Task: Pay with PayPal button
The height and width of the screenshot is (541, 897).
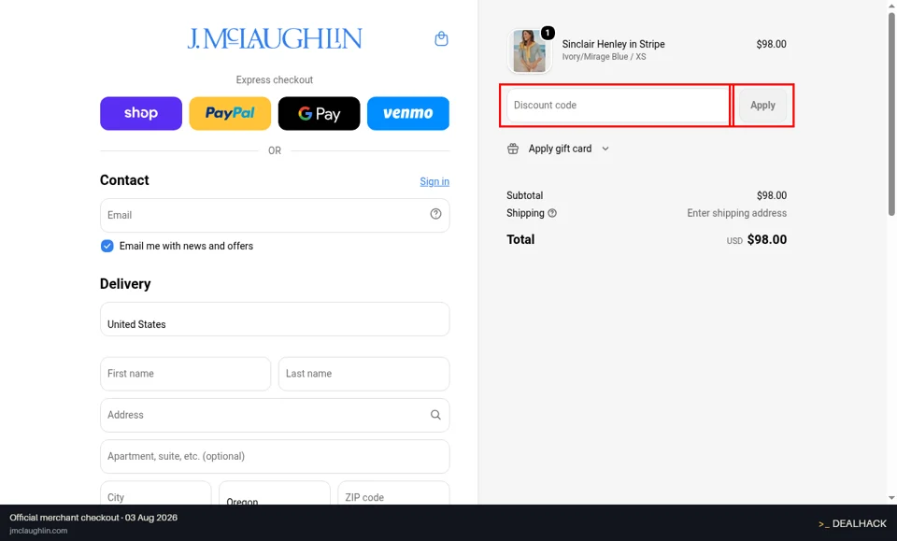Action: click(x=230, y=113)
